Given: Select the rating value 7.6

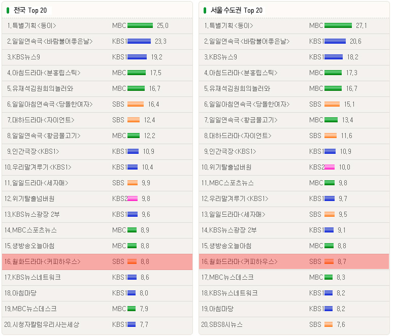Looking at the screenshot, I should coord(341,325).
